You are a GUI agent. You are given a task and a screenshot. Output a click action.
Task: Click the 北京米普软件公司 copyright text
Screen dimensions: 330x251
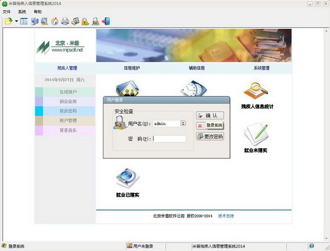coord(182,216)
